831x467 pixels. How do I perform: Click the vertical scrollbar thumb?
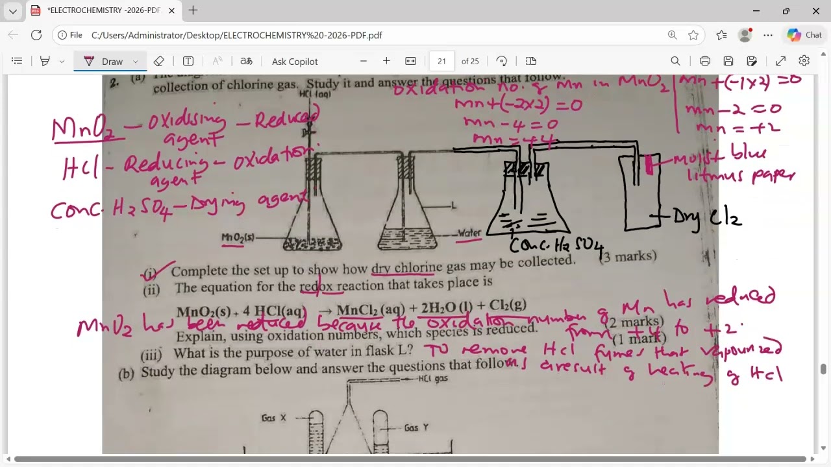pos(823,369)
